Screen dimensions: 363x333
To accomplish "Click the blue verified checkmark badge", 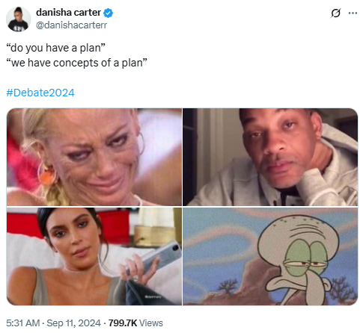I will point(108,13).
